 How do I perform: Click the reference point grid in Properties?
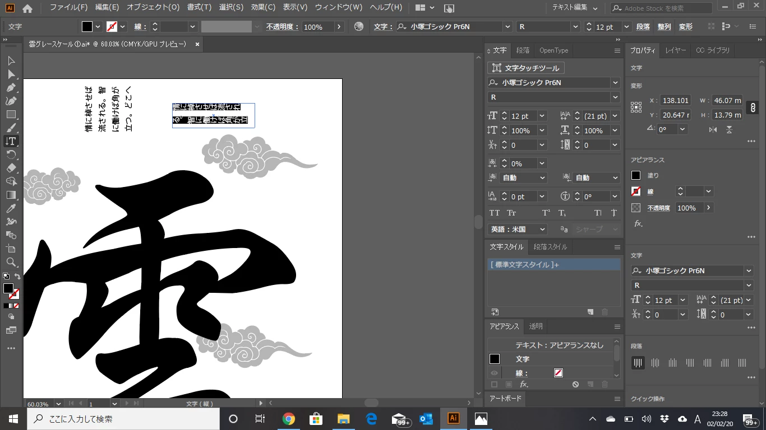[x=636, y=107]
